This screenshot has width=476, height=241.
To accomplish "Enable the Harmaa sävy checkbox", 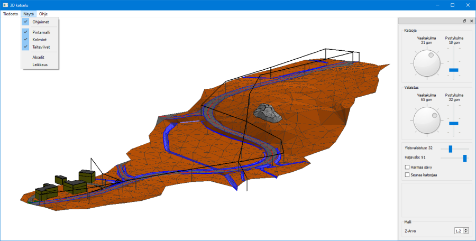I will coord(407,167).
